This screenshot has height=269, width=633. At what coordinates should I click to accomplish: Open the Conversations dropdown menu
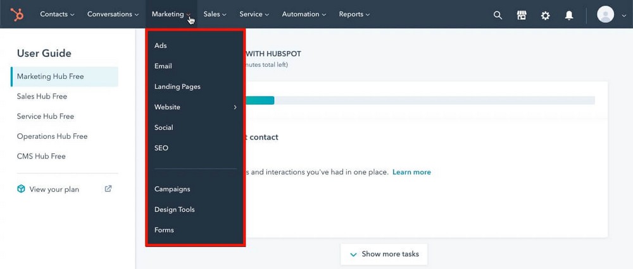click(113, 14)
